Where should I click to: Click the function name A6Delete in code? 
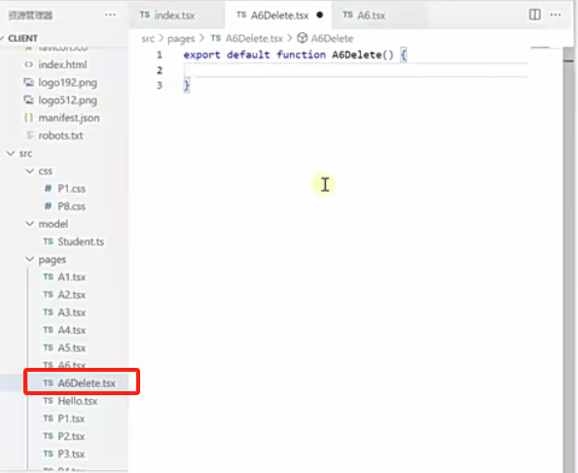357,55
